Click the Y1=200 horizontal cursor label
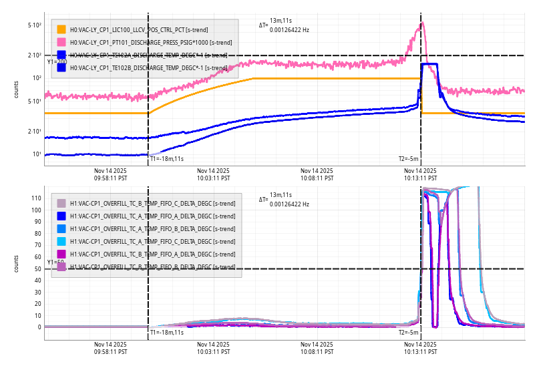537x368 pixels. (x=57, y=61)
